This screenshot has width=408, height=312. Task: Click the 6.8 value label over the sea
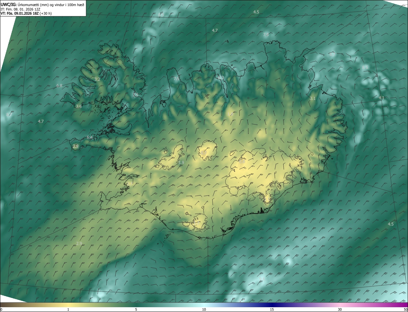point(59,85)
